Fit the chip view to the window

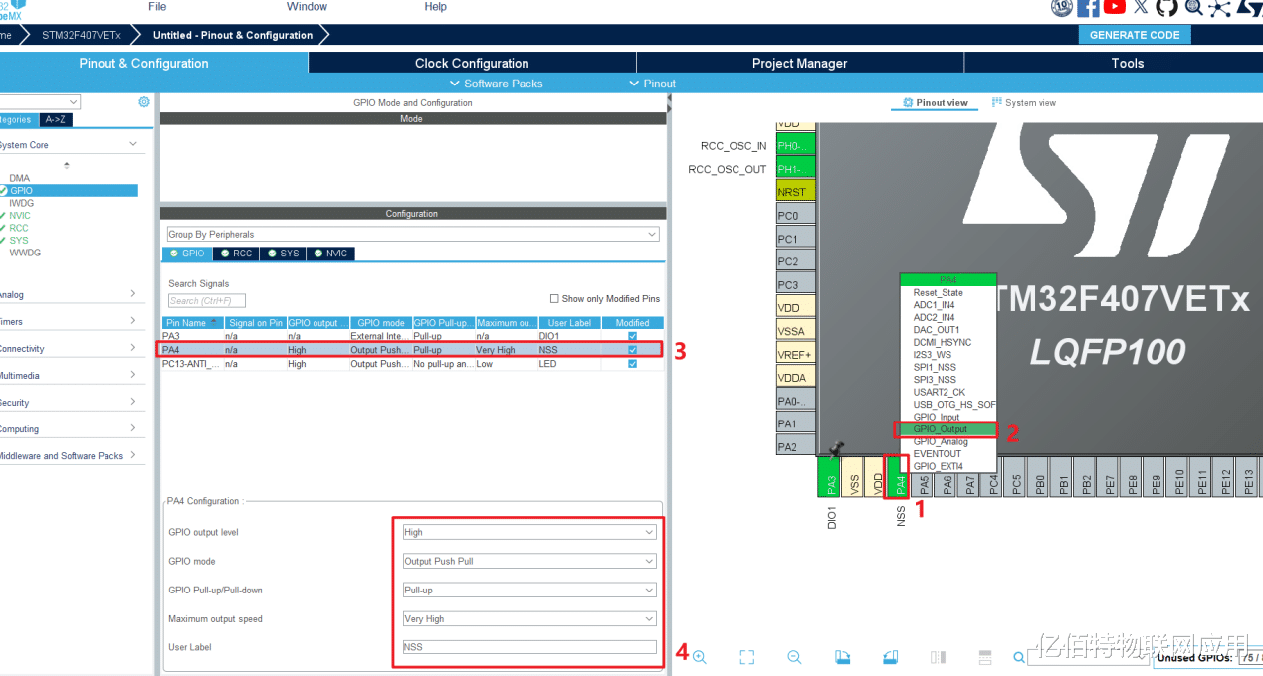point(747,657)
